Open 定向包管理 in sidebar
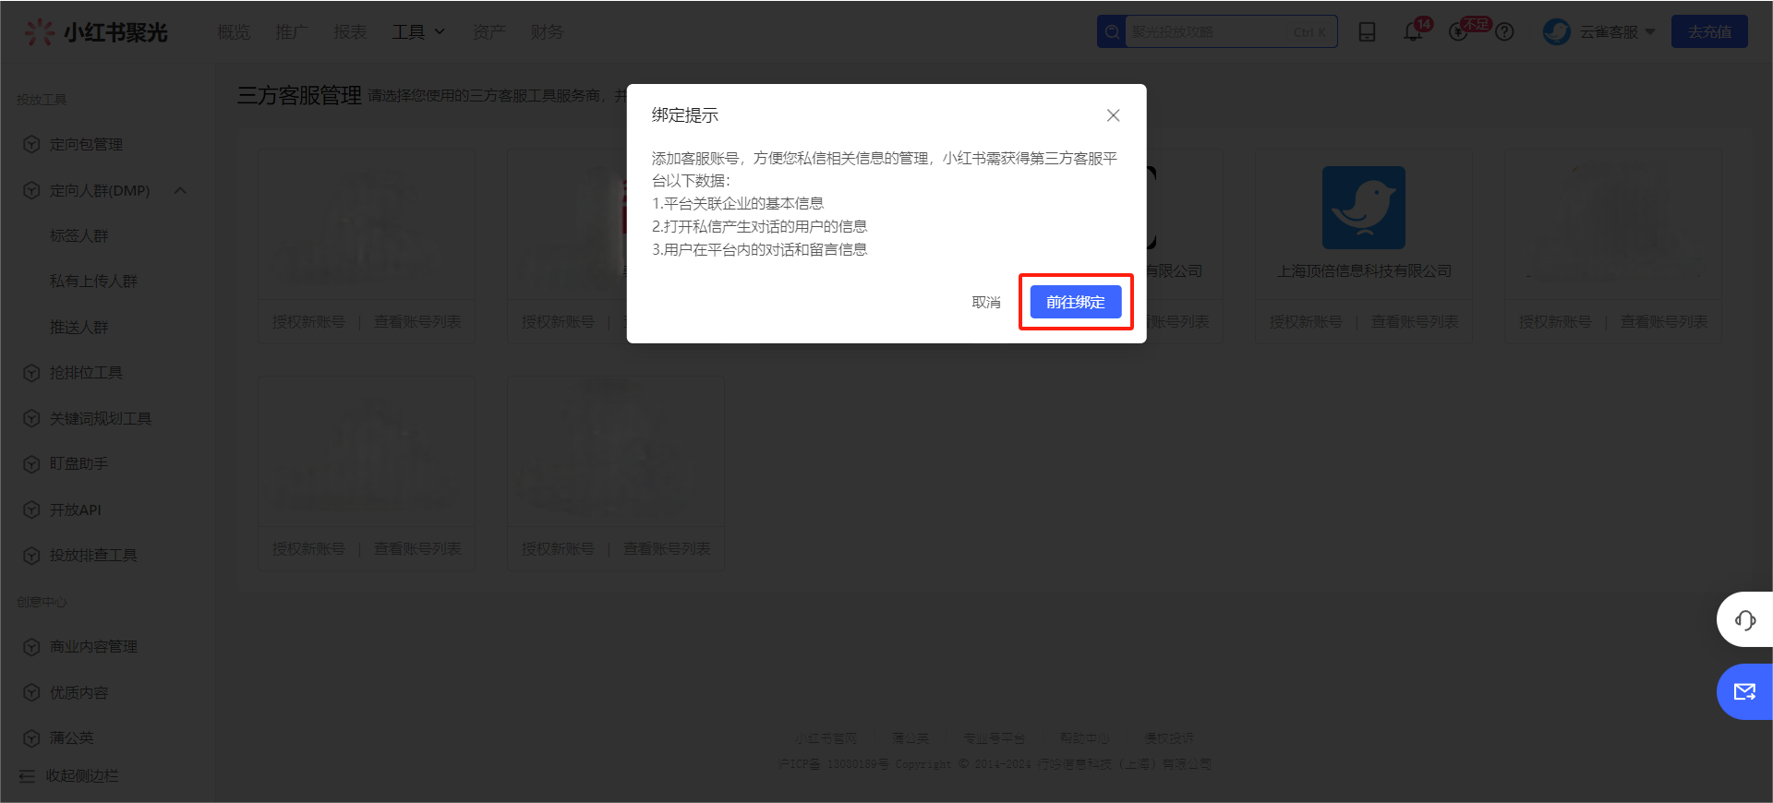Image resolution: width=1773 pixels, height=803 pixels. pos(86,144)
